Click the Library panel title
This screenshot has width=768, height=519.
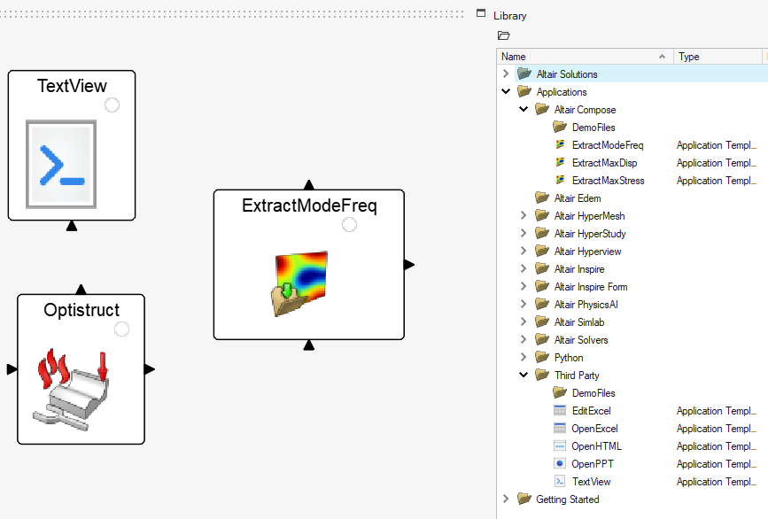(x=510, y=16)
